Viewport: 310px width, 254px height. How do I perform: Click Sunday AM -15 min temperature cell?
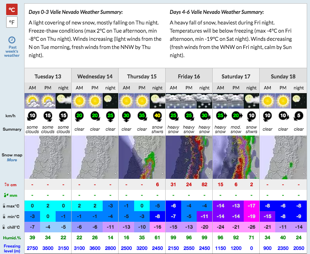[267, 216]
